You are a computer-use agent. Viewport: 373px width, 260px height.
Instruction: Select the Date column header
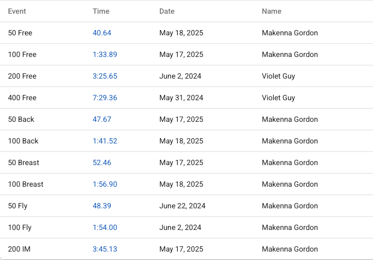click(x=167, y=11)
